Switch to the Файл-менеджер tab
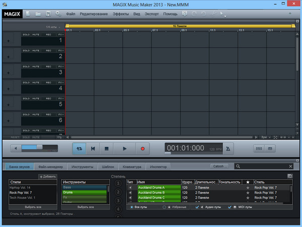This screenshot has width=302, height=227. [x=50, y=166]
